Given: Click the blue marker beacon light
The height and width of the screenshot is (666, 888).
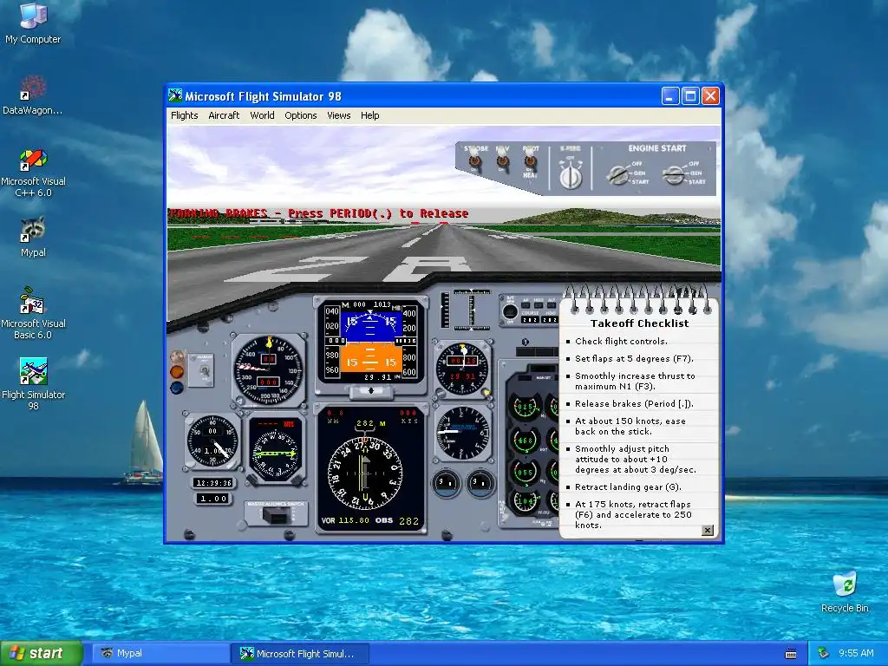Looking at the screenshot, I should tap(177, 388).
